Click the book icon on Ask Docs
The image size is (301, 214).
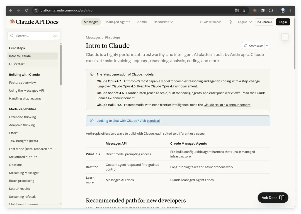tap(281, 198)
